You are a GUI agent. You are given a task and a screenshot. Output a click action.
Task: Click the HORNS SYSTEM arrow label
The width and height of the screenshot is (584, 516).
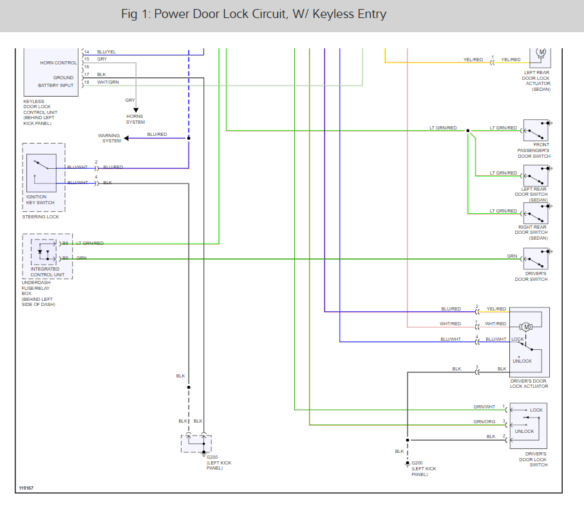(135, 120)
